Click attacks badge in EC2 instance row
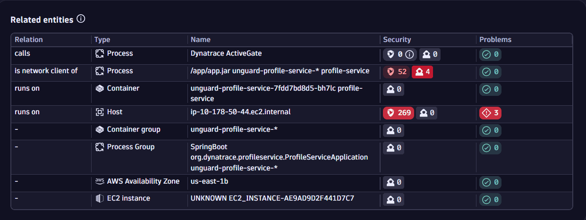Screen dimensions: 586x220 [x=394, y=200]
